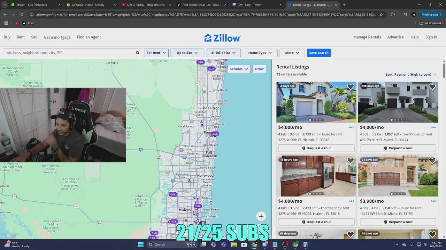
Task: Favorite the 16493 SW 66th St house
Action: (x=432, y=161)
